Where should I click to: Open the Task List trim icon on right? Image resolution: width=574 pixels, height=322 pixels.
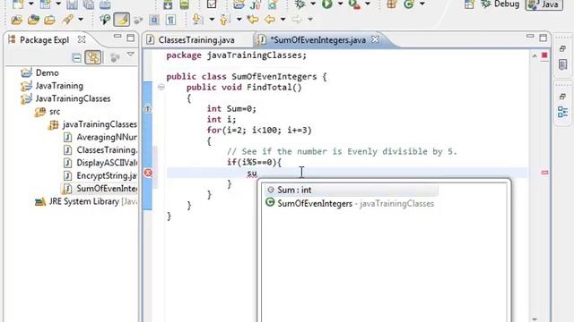click(562, 65)
